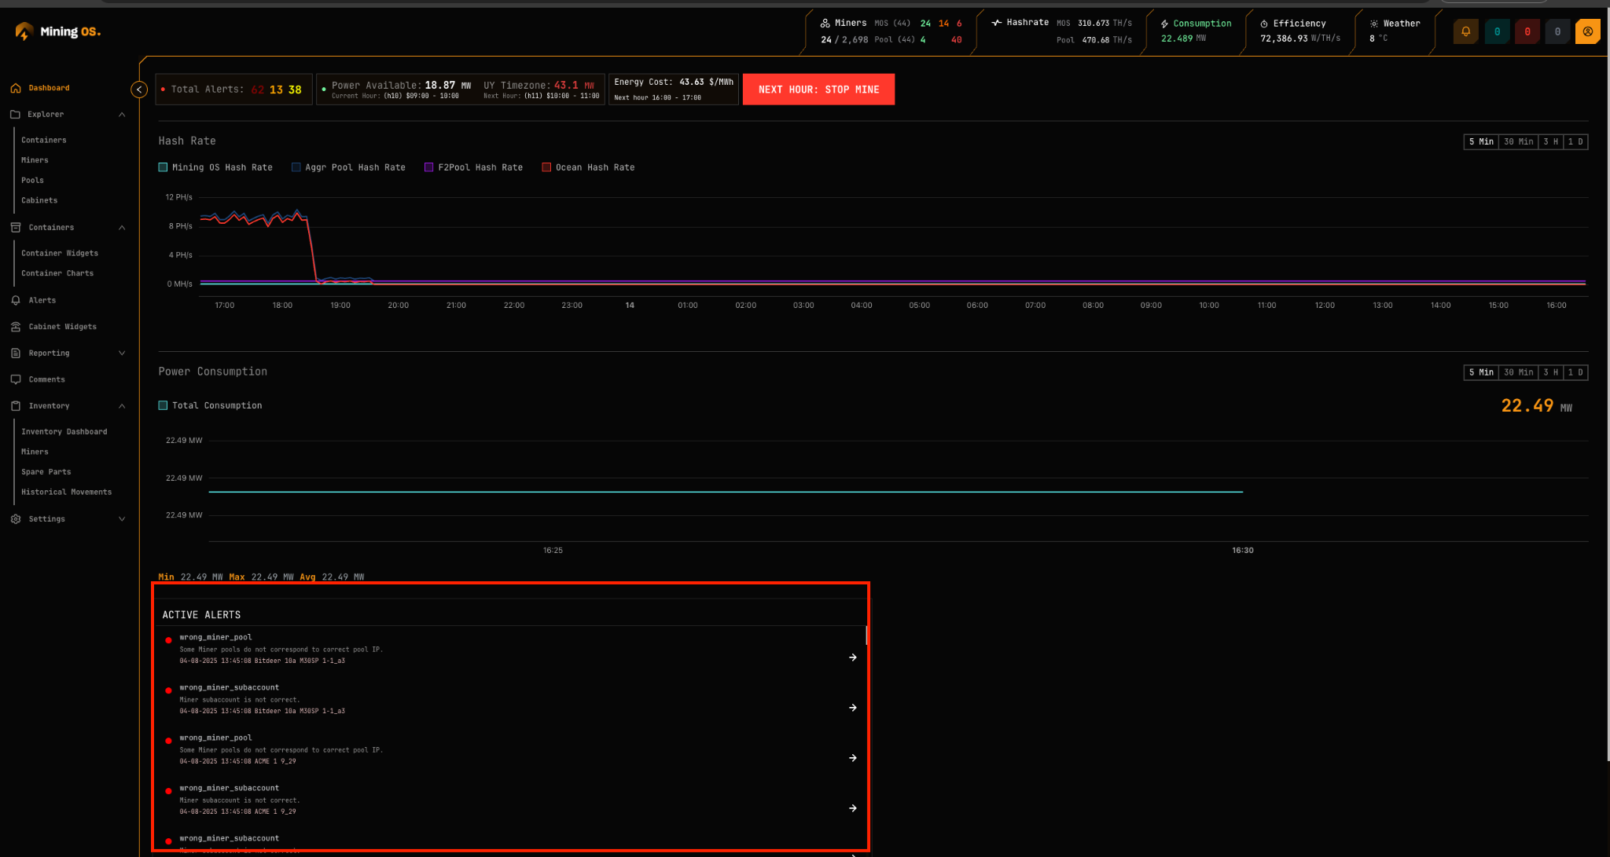Open the Historical Movements page
The width and height of the screenshot is (1610, 857).
(66, 492)
